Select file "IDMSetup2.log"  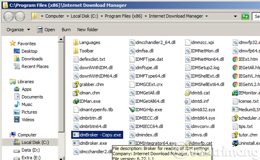[x=205, y=68]
